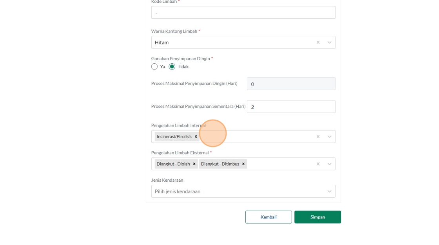Expand the Warna Kantong Limbah dropdown arrow

(x=329, y=42)
